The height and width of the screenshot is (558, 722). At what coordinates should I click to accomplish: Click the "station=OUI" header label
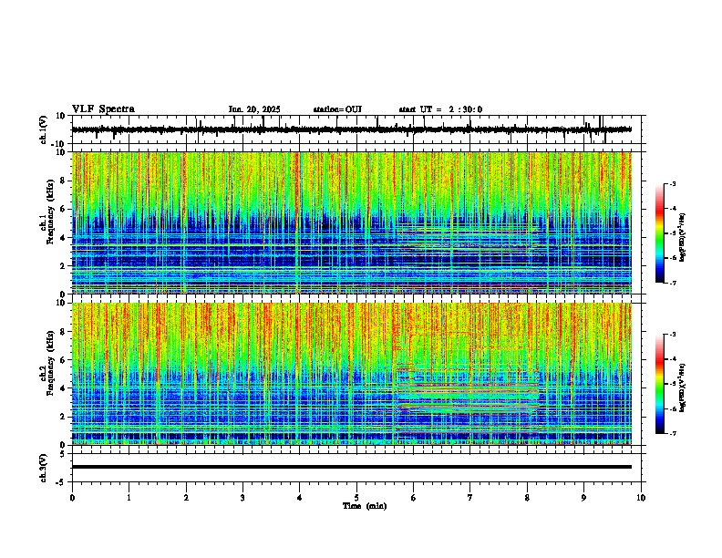337,109
